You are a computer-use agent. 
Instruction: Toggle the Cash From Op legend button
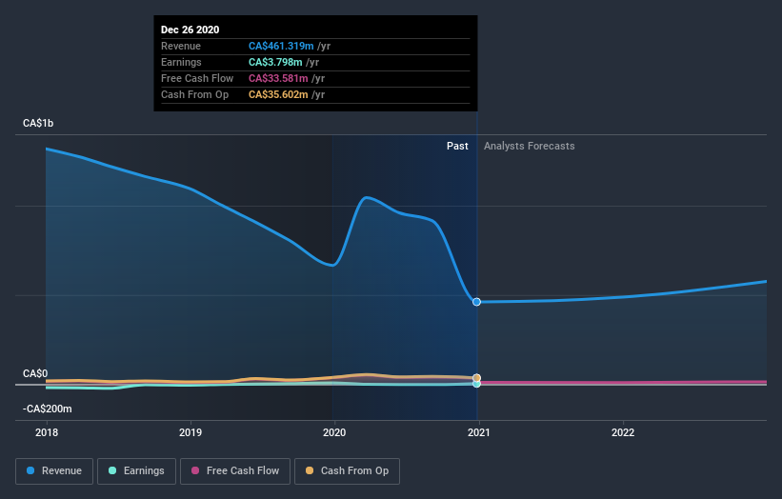click(x=347, y=471)
